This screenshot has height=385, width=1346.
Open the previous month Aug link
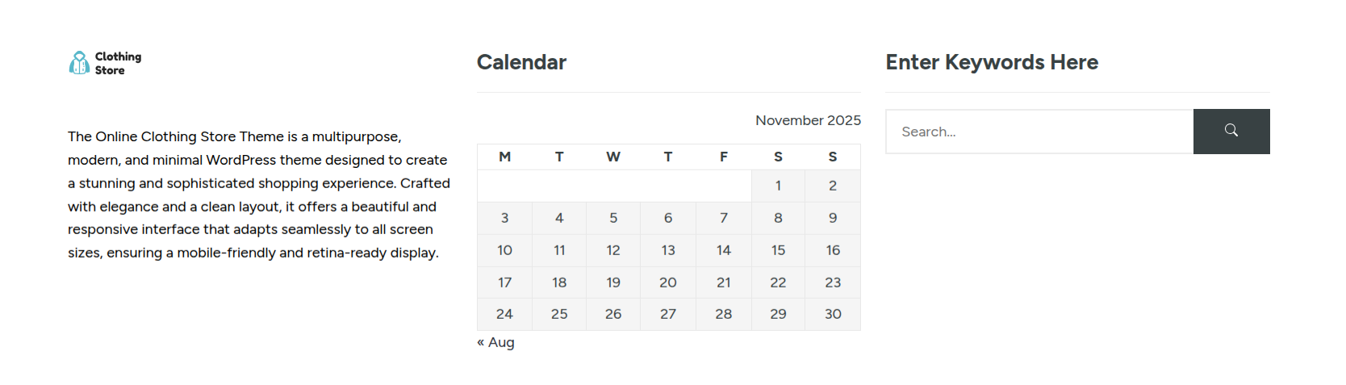495,342
